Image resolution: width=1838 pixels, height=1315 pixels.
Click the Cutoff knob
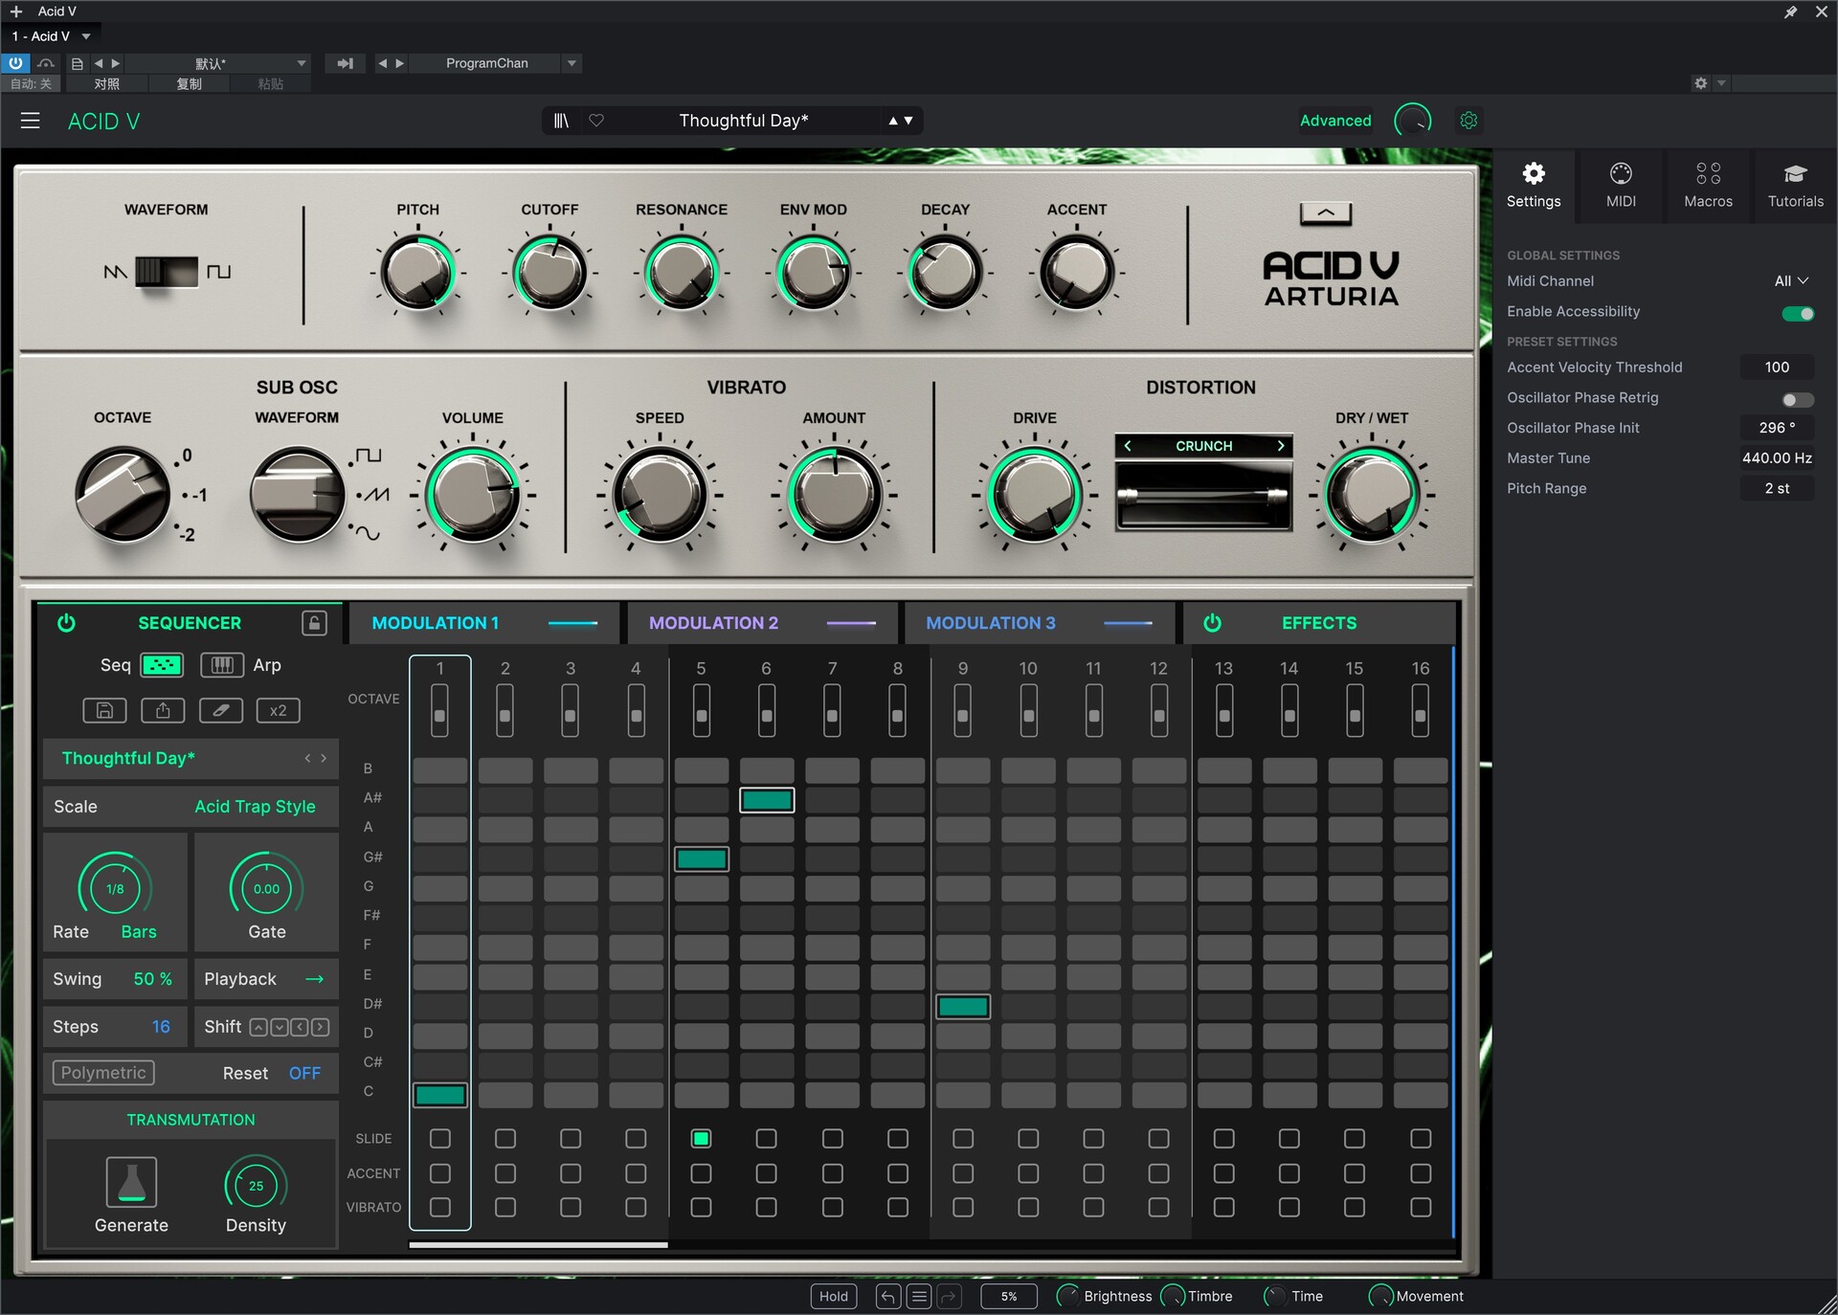549,273
